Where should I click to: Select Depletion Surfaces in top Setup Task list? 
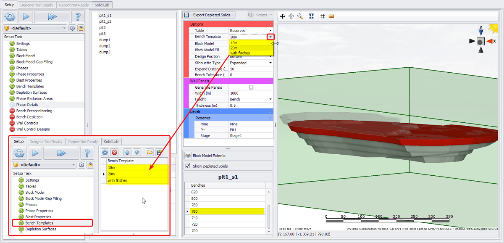point(31,92)
